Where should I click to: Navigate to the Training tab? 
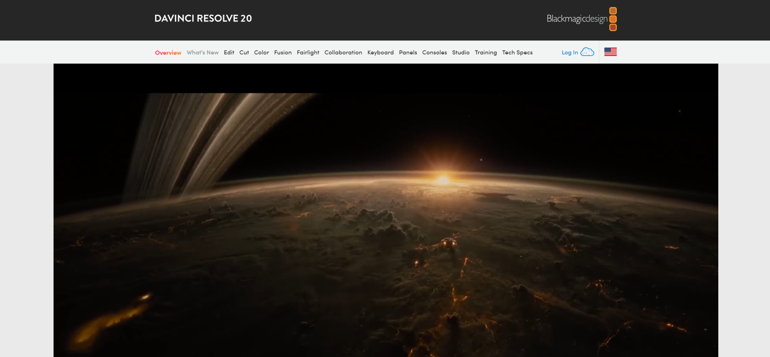click(x=486, y=52)
